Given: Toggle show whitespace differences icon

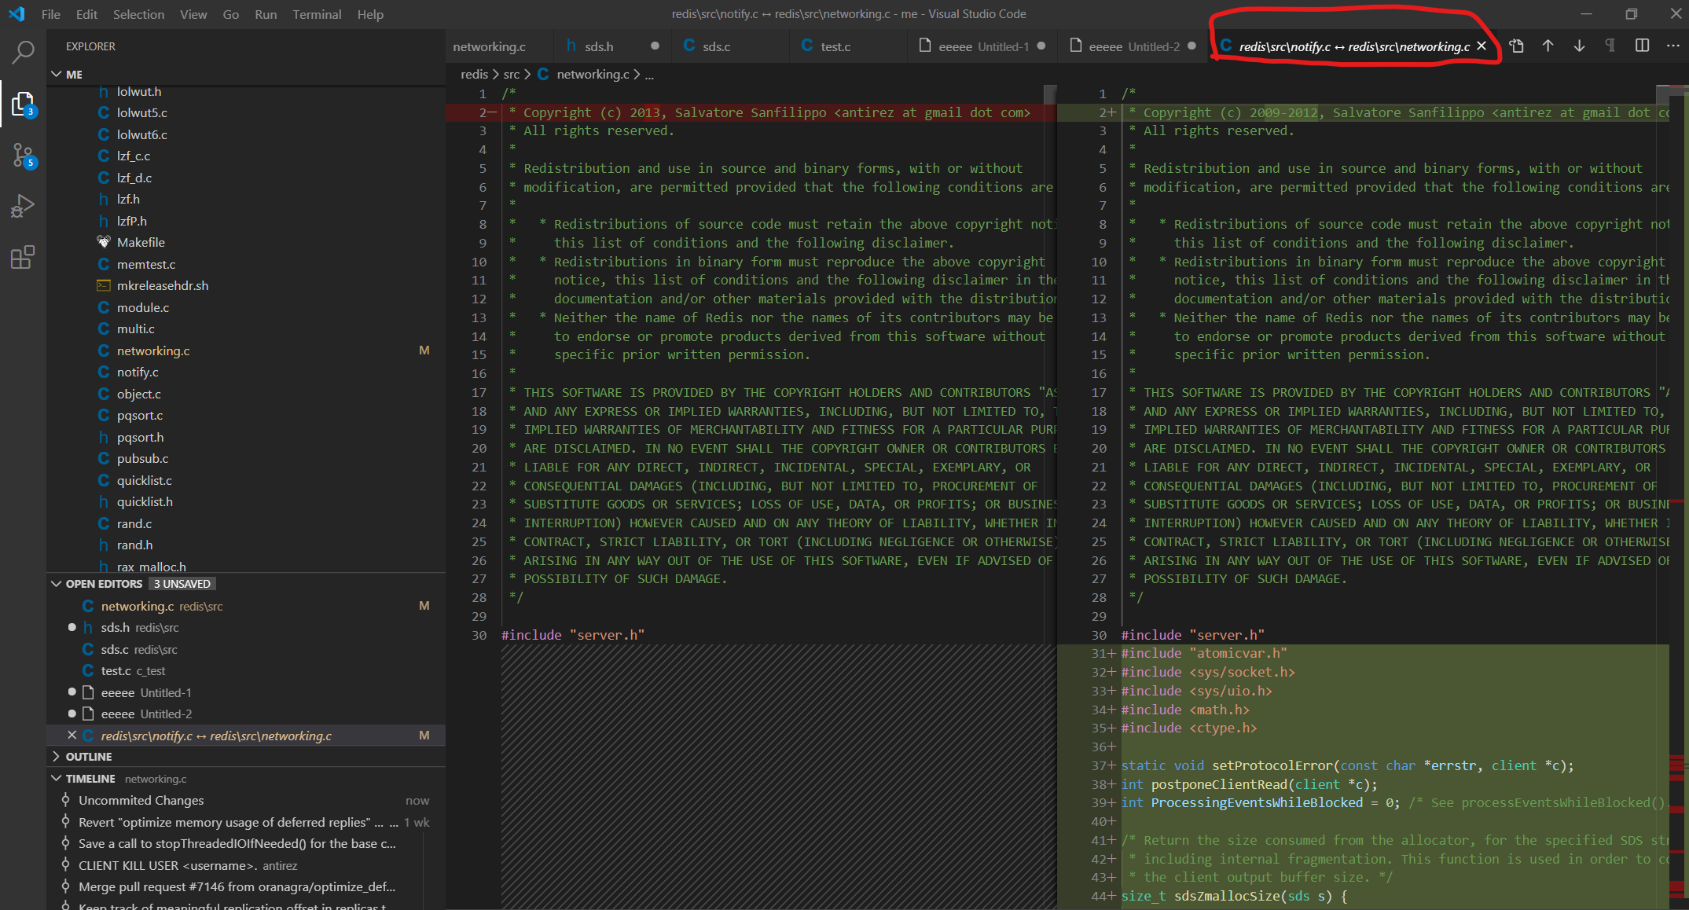Looking at the screenshot, I should tap(1610, 46).
